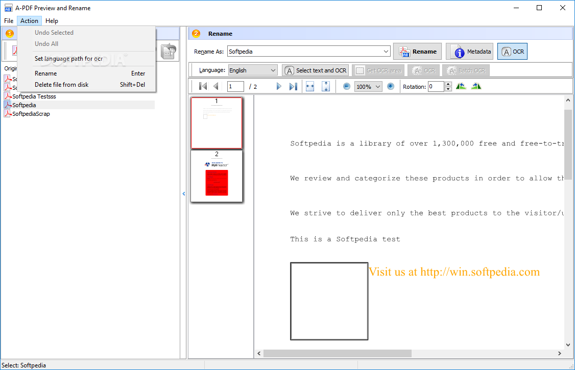Open the Help menu
Image resolution: width=575 pixels, height=370 pixels.
tap(52, 21)
